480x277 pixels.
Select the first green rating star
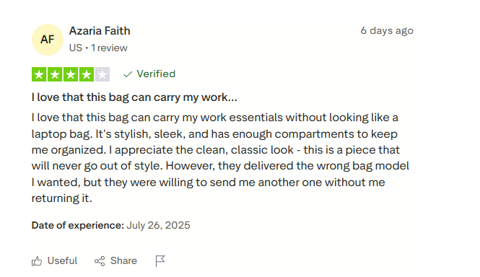click(39, 74)
